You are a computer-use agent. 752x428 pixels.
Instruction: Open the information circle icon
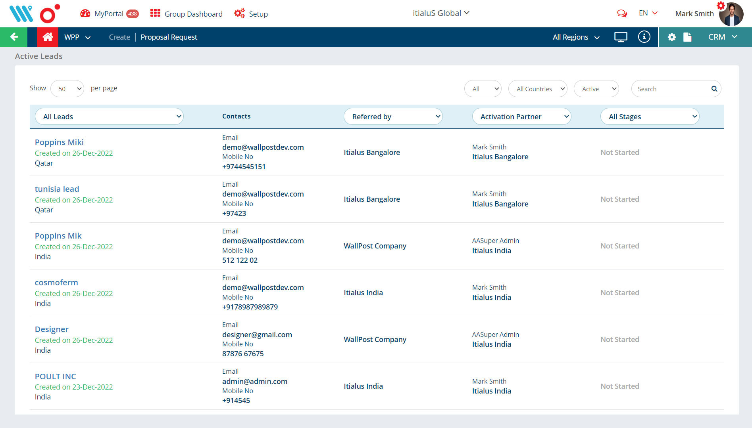(644, 37)
